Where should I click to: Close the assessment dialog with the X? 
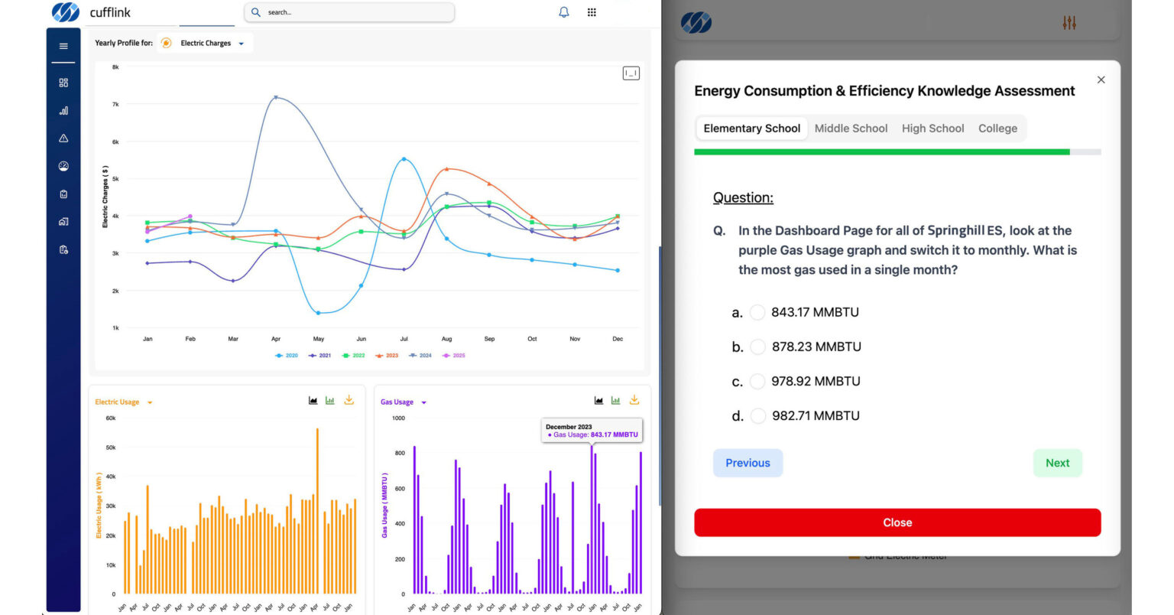tap(1101, 80)
